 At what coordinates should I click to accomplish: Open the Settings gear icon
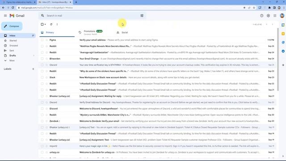[268, 16]
